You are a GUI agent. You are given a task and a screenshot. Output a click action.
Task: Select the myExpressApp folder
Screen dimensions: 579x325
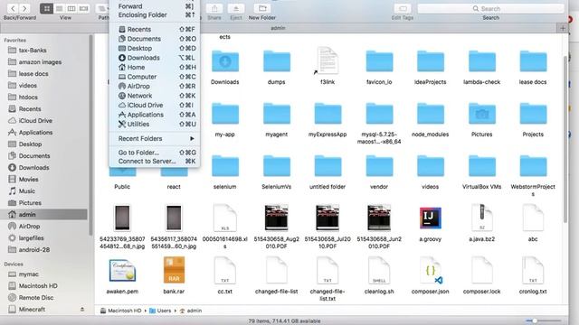(327, 114)
